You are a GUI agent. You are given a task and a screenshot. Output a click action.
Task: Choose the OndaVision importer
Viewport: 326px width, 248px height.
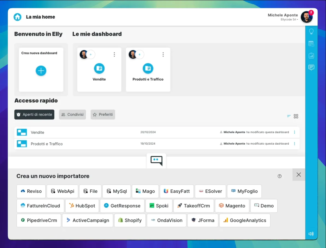tap(166, 220)
